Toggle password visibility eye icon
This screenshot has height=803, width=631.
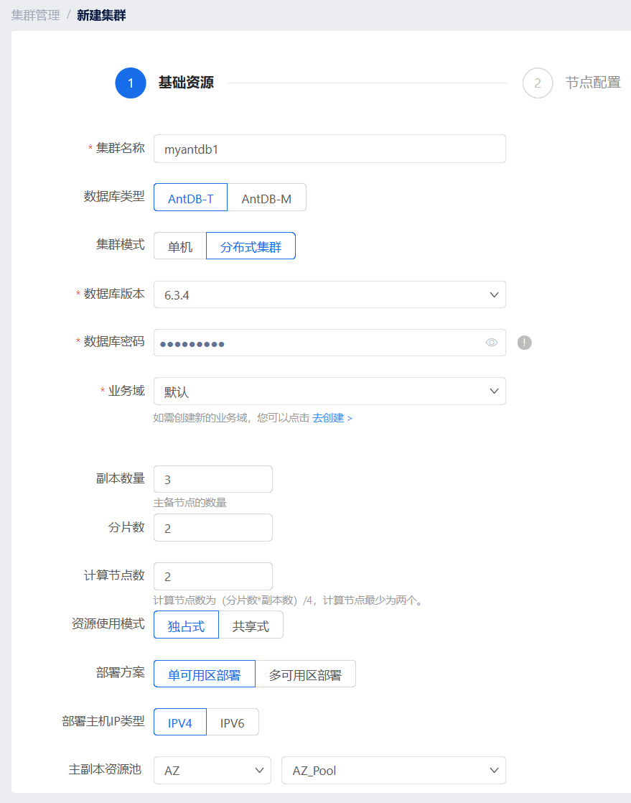click(491, 343)
